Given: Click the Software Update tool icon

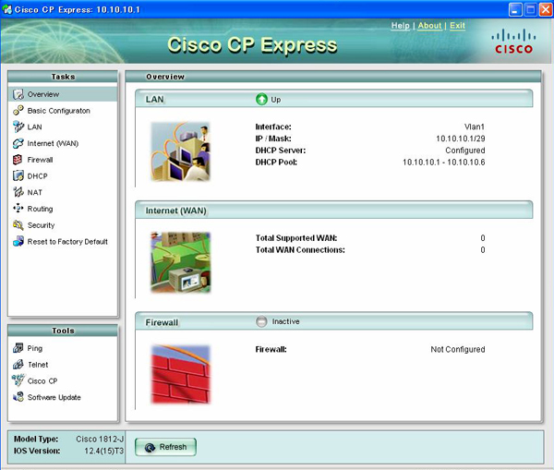Looking at the screenshot, I should (18, 397).
